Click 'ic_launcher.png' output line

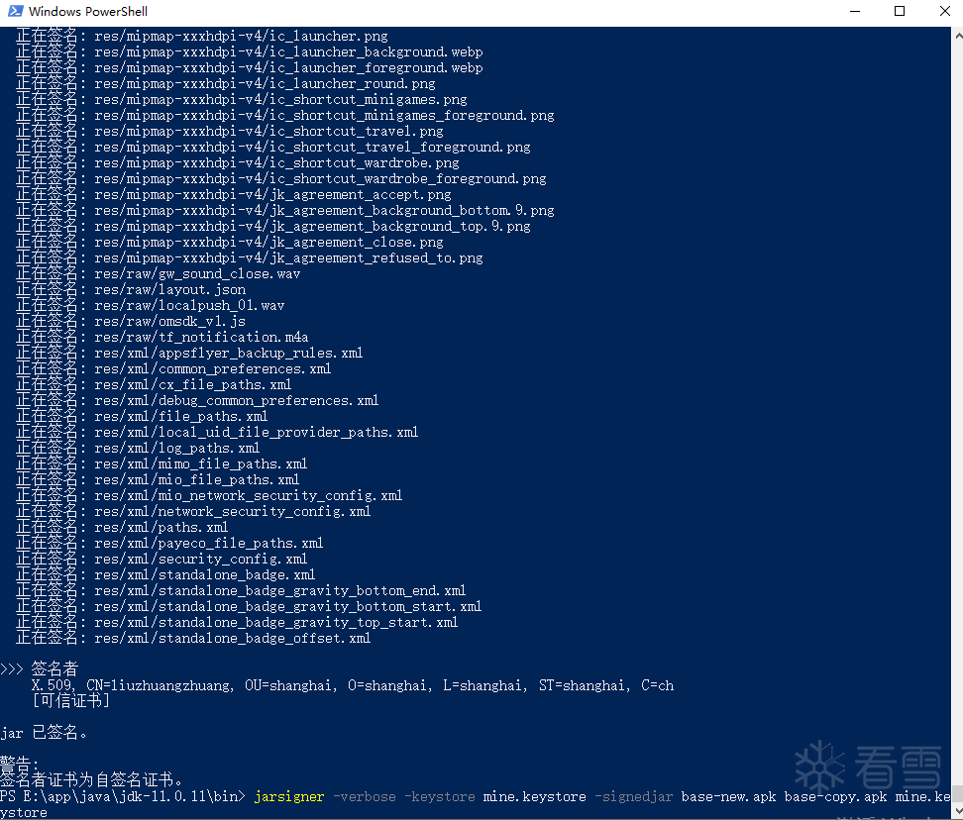(x=202, y=37)
